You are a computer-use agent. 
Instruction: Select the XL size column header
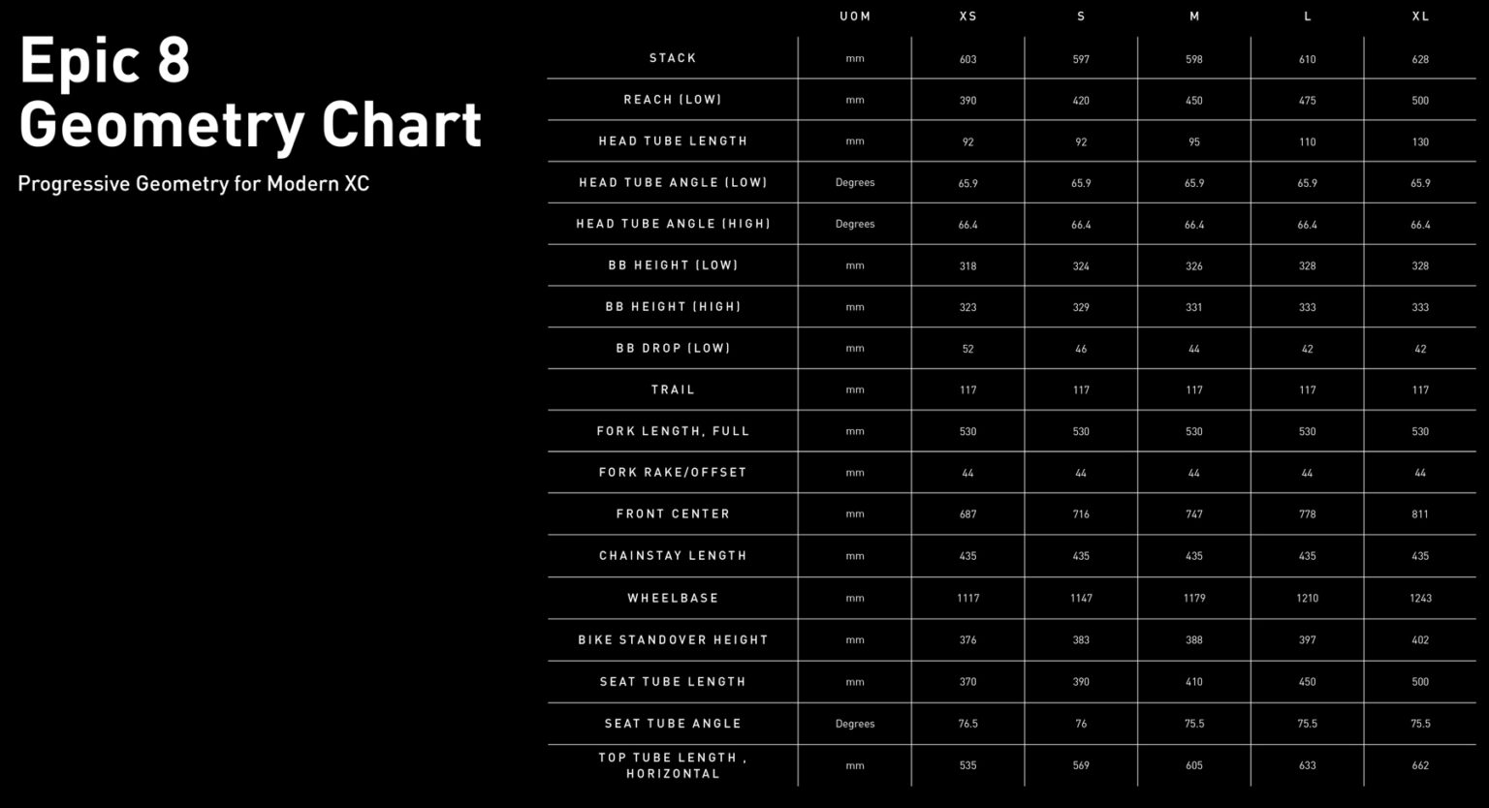coord(1420,16)
